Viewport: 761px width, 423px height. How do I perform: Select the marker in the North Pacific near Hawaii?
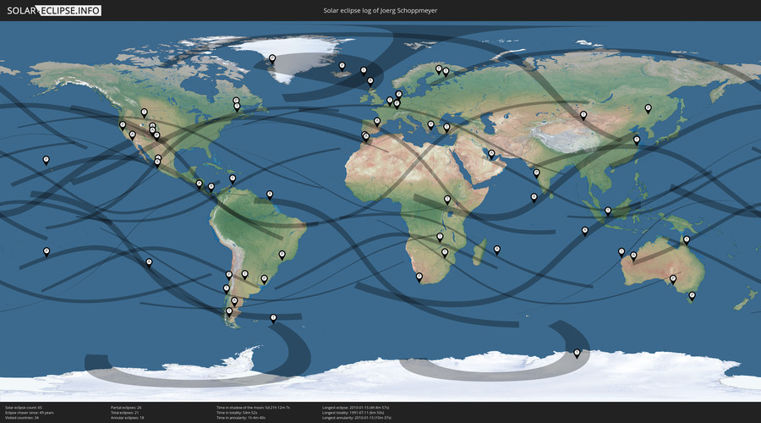47,160
